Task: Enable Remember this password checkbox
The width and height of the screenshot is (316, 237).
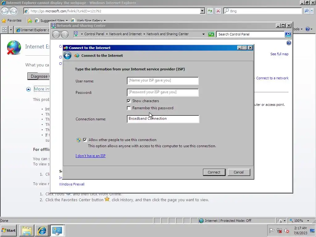Action: pos(129,108)
